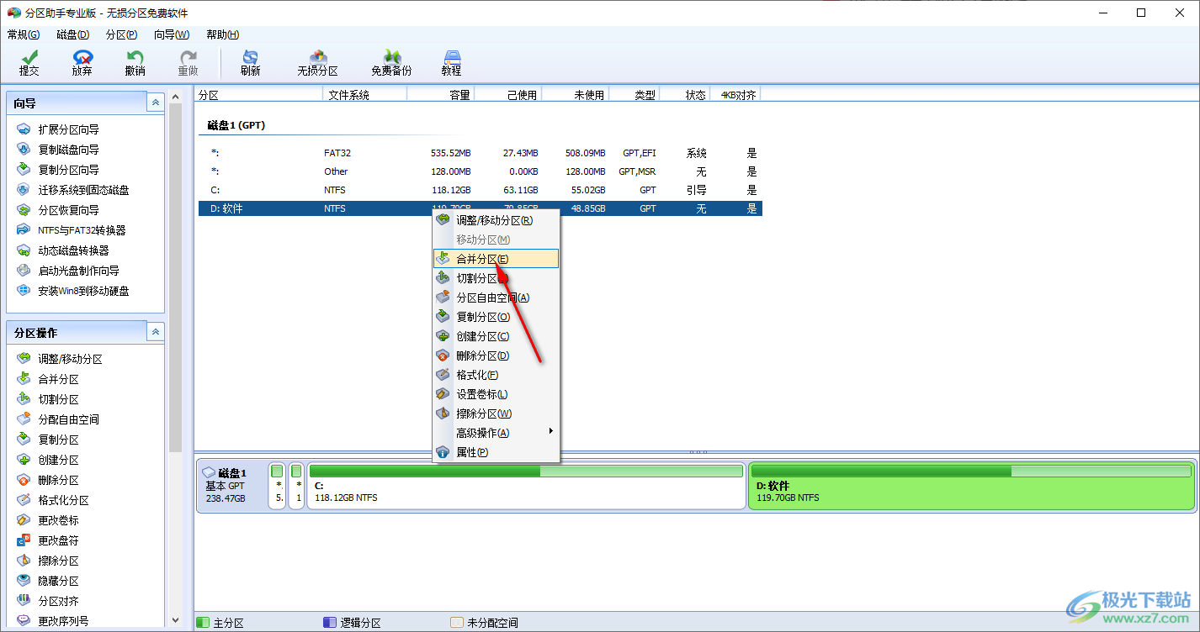Click the 刷新 (refresh) toolbar icon
1200x632 pixels.
point(250,62)
